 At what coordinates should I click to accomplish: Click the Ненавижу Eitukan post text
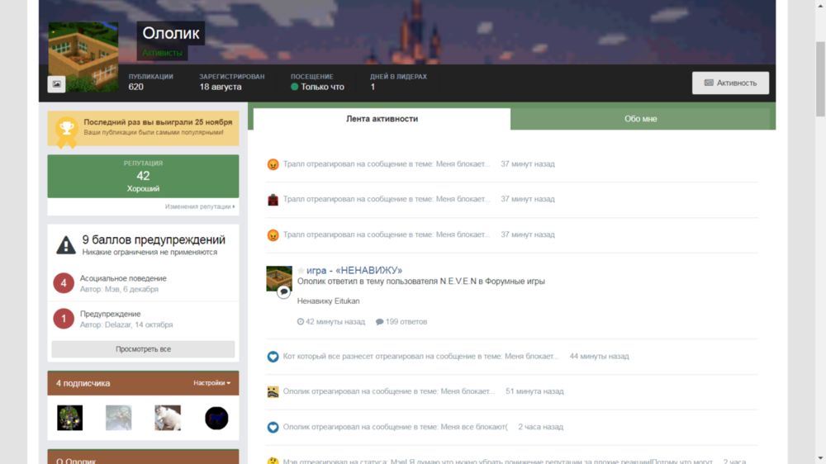click(x=328, y=301)
